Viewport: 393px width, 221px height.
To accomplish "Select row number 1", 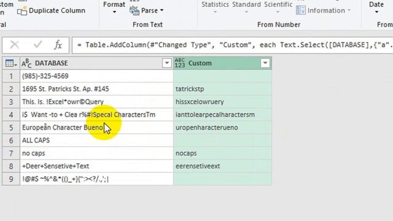I will 11,76.
